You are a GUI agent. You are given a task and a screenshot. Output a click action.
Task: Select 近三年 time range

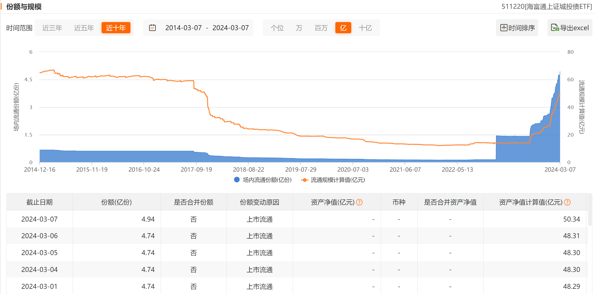click(52, 28)
